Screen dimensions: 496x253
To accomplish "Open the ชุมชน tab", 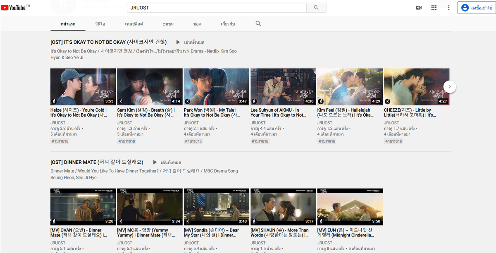I will 168,24.
